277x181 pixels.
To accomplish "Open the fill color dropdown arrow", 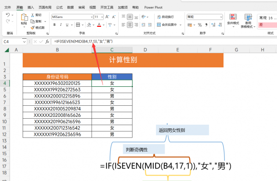I will [x=93, y=25].
